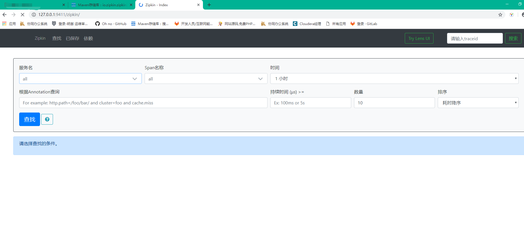
Task: Bookmark this page with the star icon
Action: click(x=500, y=15)
